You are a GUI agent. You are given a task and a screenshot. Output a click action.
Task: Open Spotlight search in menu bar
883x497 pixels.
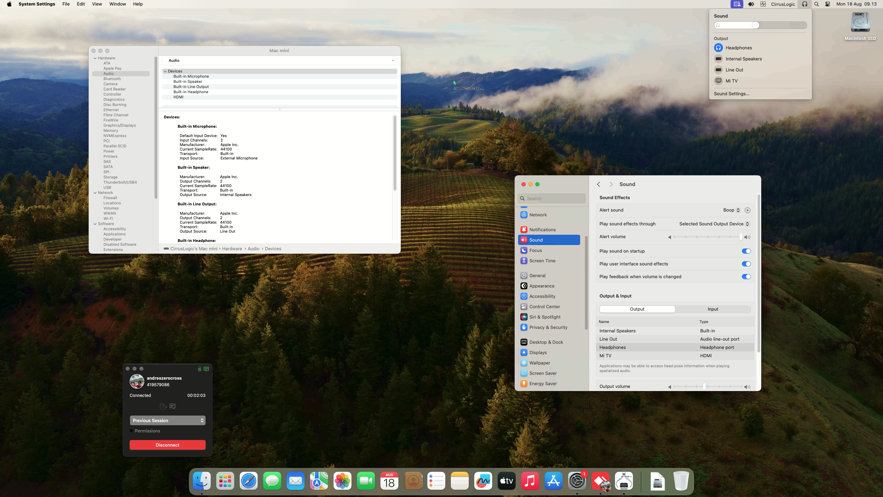[816, 4]
